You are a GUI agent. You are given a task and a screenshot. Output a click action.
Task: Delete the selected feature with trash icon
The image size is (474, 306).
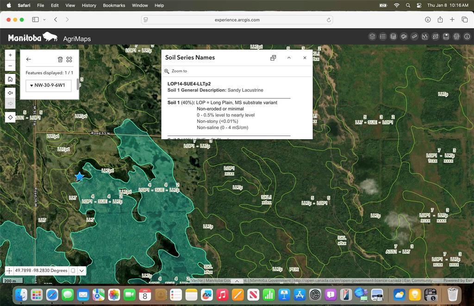pos(60,59)
